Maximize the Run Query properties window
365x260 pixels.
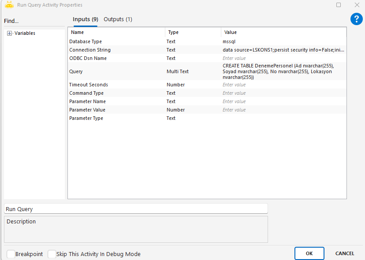[x=339, y=5]
